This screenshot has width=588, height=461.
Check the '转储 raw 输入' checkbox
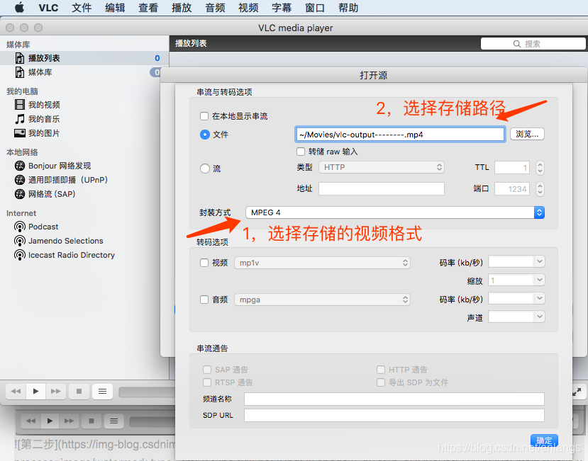(301, 152)
